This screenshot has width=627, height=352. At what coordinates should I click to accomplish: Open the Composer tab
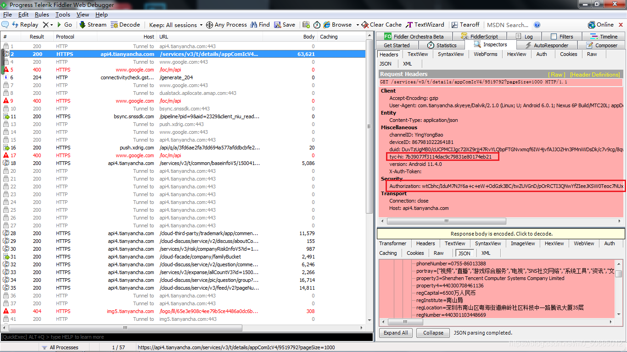(x=601, y=45)
